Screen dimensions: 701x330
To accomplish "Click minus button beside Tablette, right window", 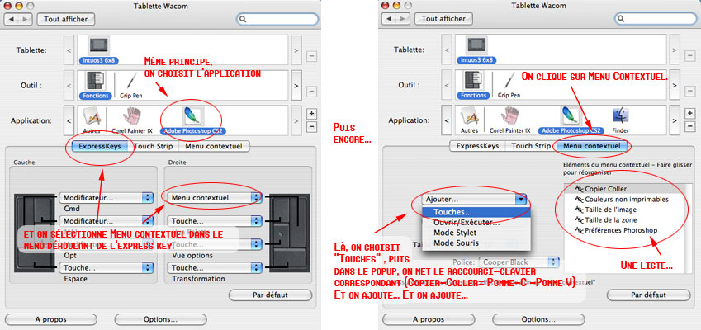I will [x=689, y=56].
